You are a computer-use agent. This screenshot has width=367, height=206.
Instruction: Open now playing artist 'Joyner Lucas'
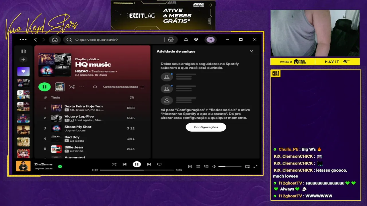43,169
